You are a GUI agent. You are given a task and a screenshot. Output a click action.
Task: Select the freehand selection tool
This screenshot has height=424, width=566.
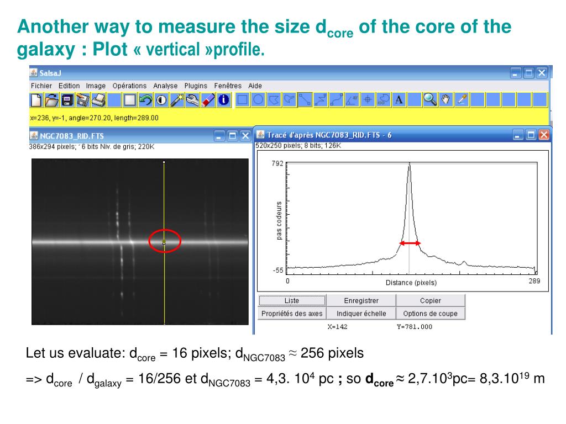click(289, 99)
